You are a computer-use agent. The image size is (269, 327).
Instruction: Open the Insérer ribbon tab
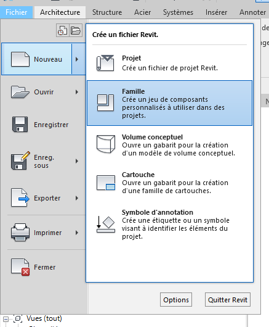216,12
